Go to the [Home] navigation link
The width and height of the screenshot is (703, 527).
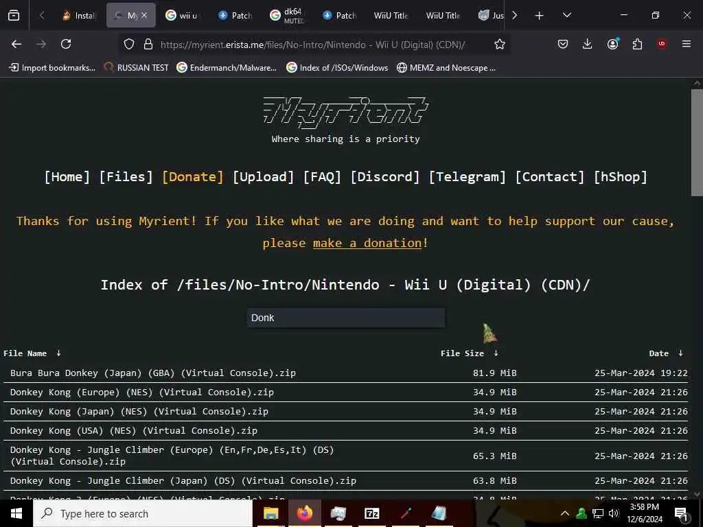pos(67,176)
